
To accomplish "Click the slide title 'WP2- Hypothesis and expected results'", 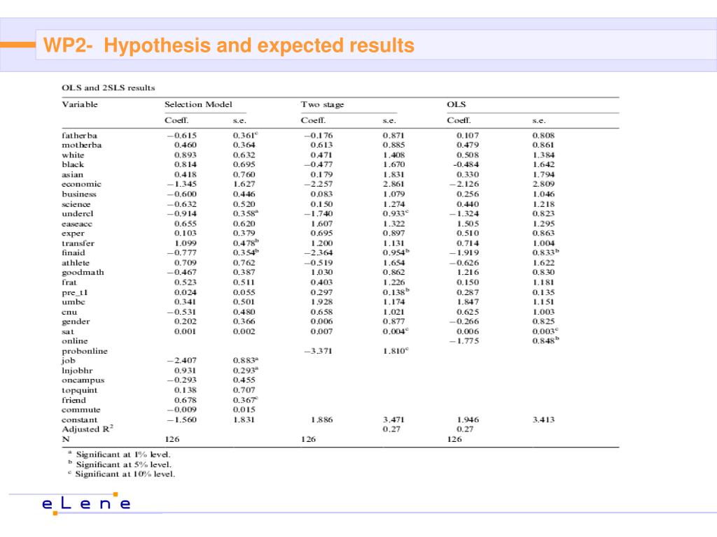I will [x=229, y=45].
